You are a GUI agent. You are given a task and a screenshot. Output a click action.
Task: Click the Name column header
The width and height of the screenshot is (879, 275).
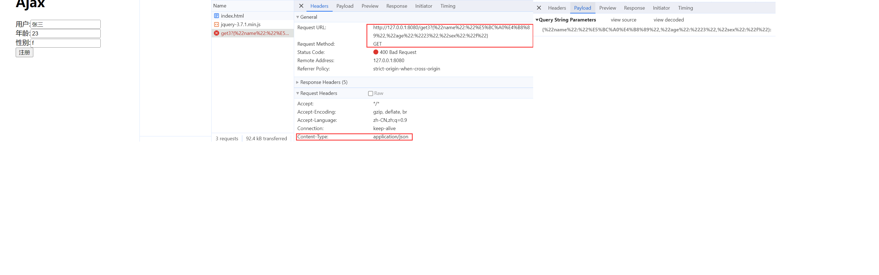(253, 6)
